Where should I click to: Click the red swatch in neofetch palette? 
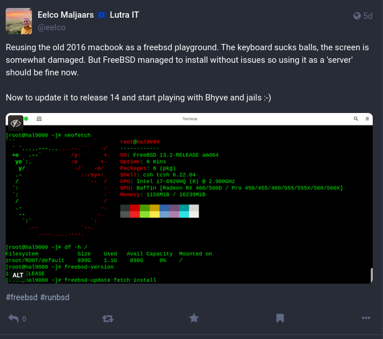click(x=135, y=209)
